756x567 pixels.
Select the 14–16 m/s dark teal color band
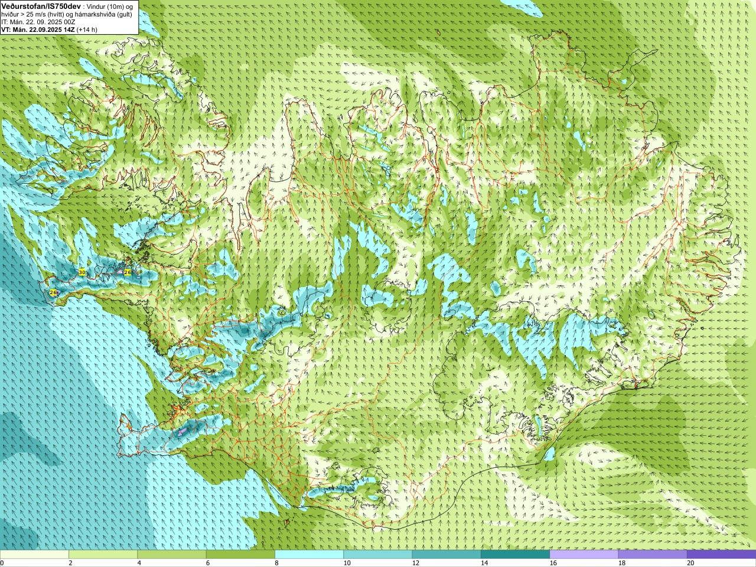tap(515, 555)
